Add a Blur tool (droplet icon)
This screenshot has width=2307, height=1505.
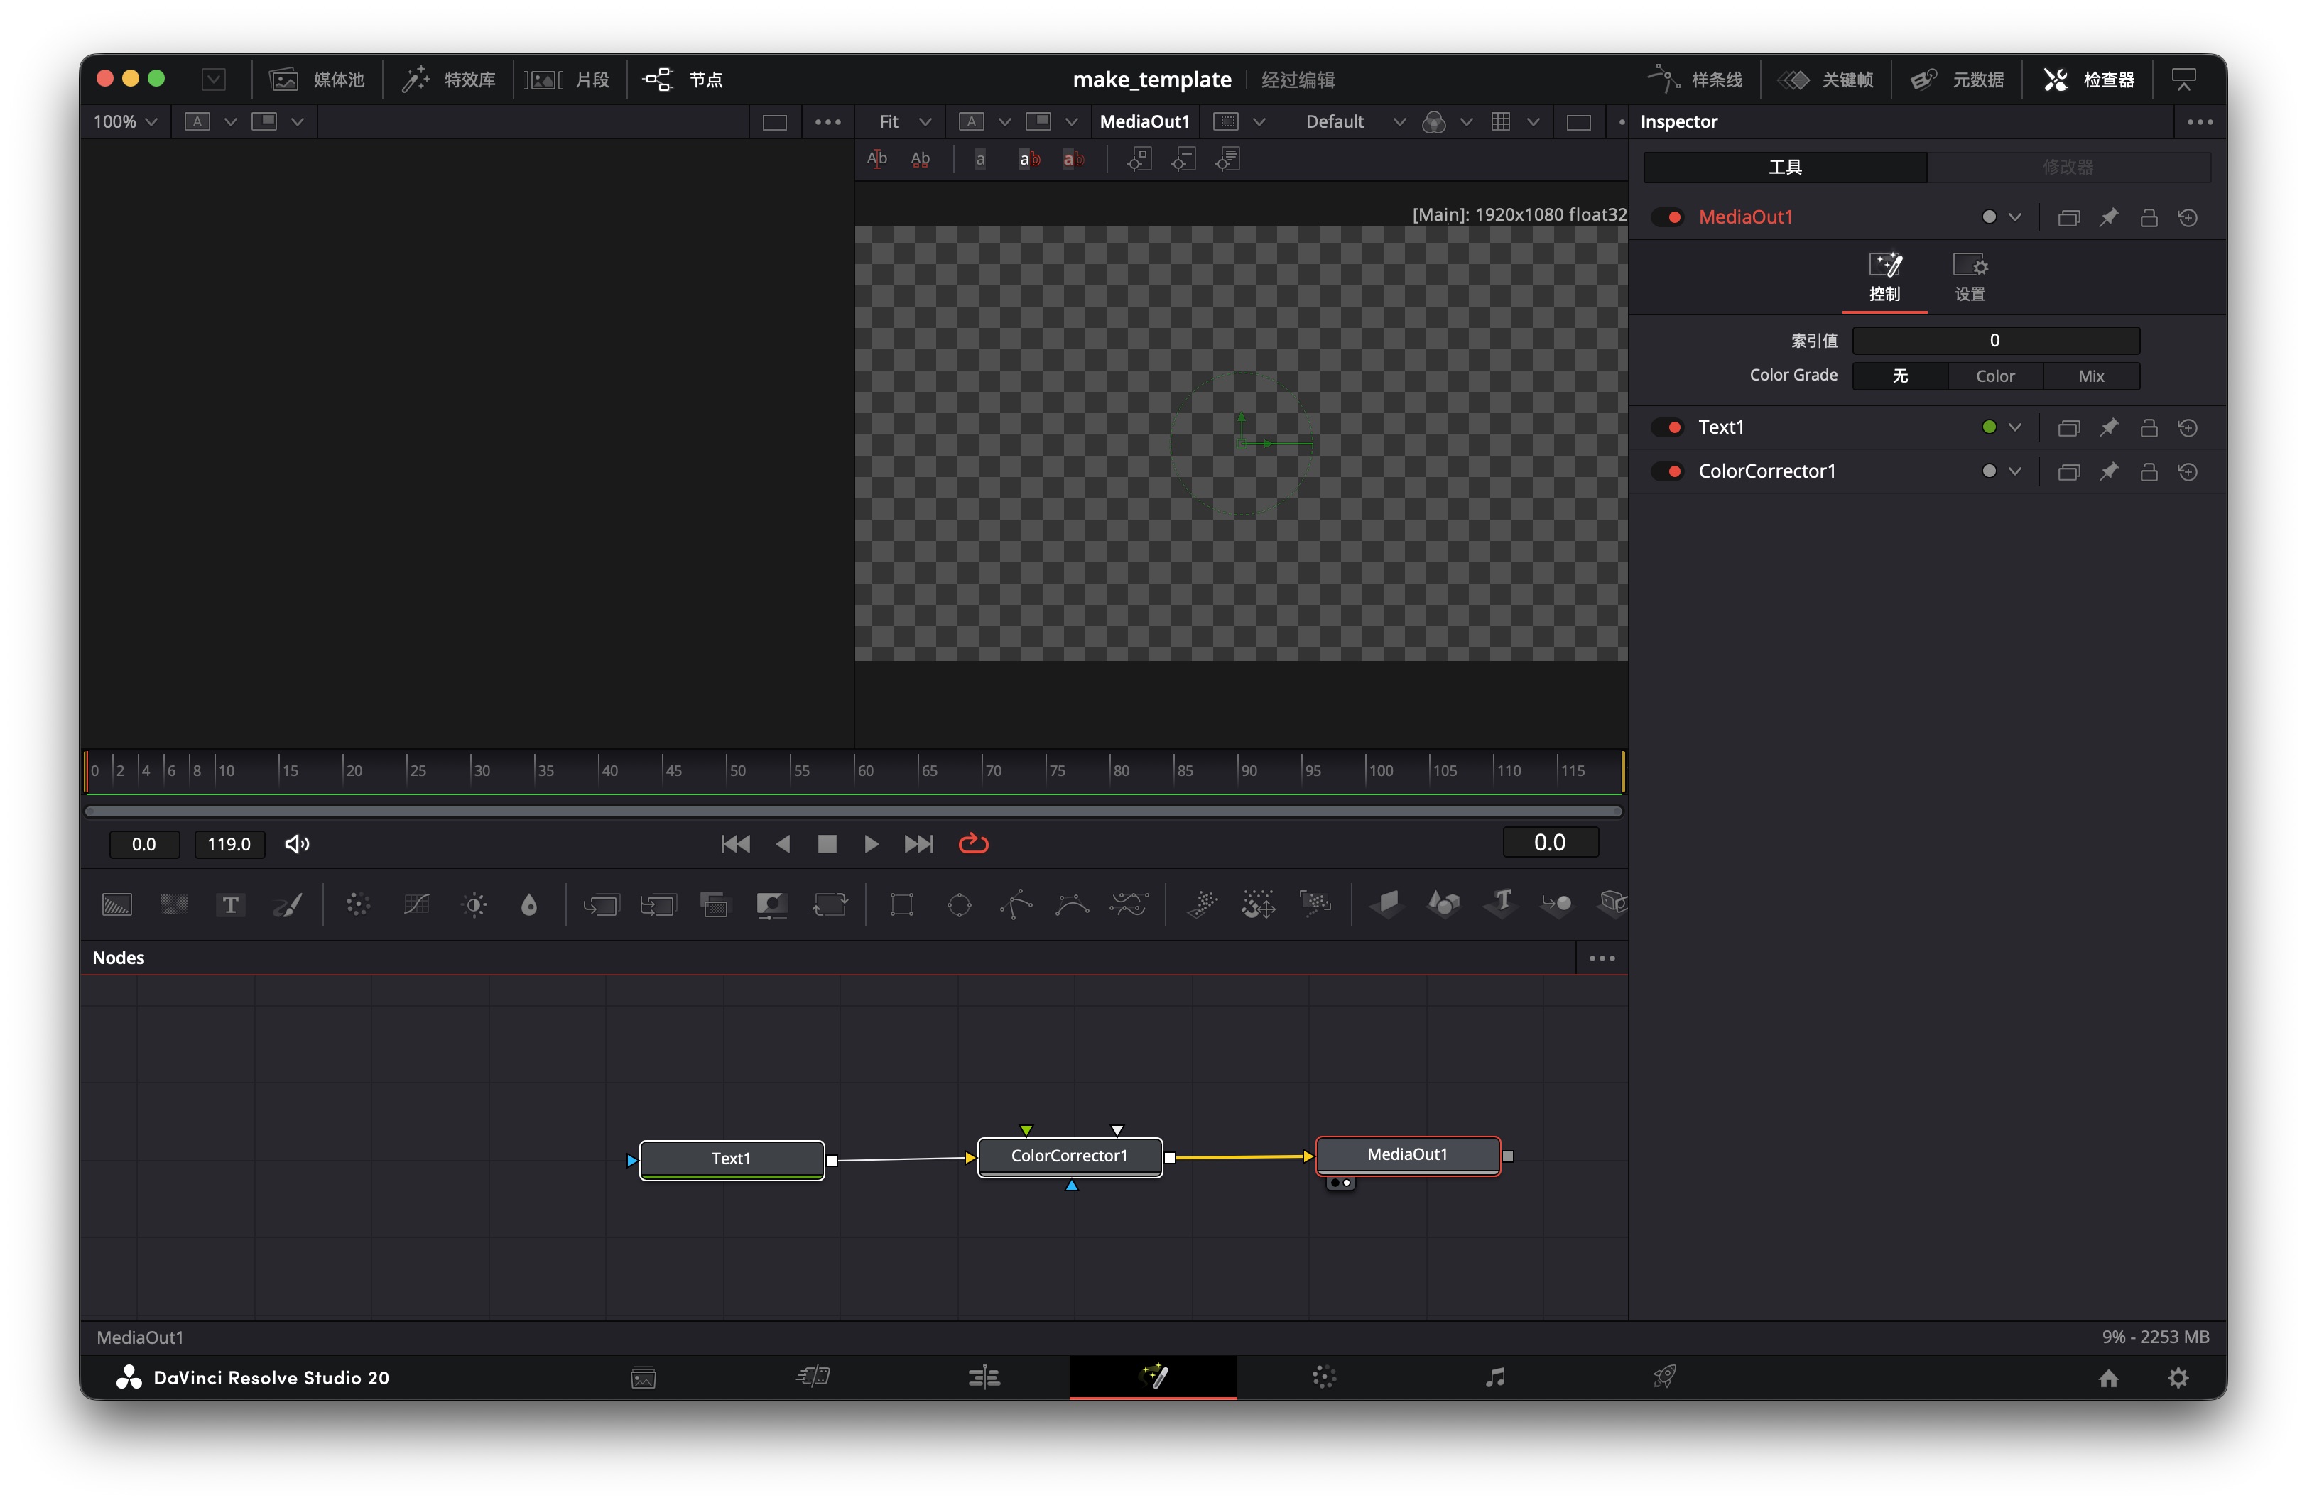click(x=528, y=905)
